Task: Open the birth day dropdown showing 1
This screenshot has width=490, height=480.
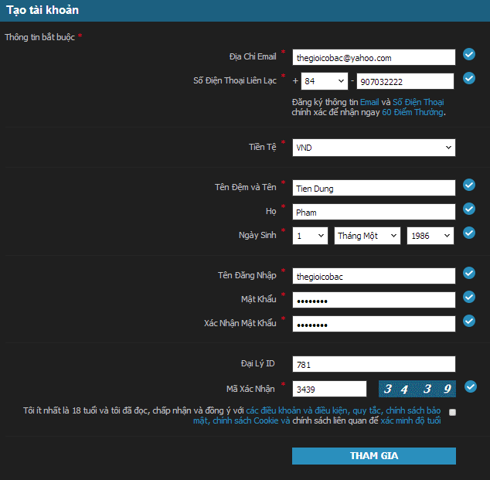Action: point(310,236)
